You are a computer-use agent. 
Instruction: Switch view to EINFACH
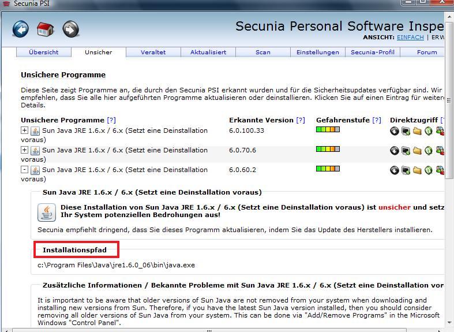pos(410,37)
